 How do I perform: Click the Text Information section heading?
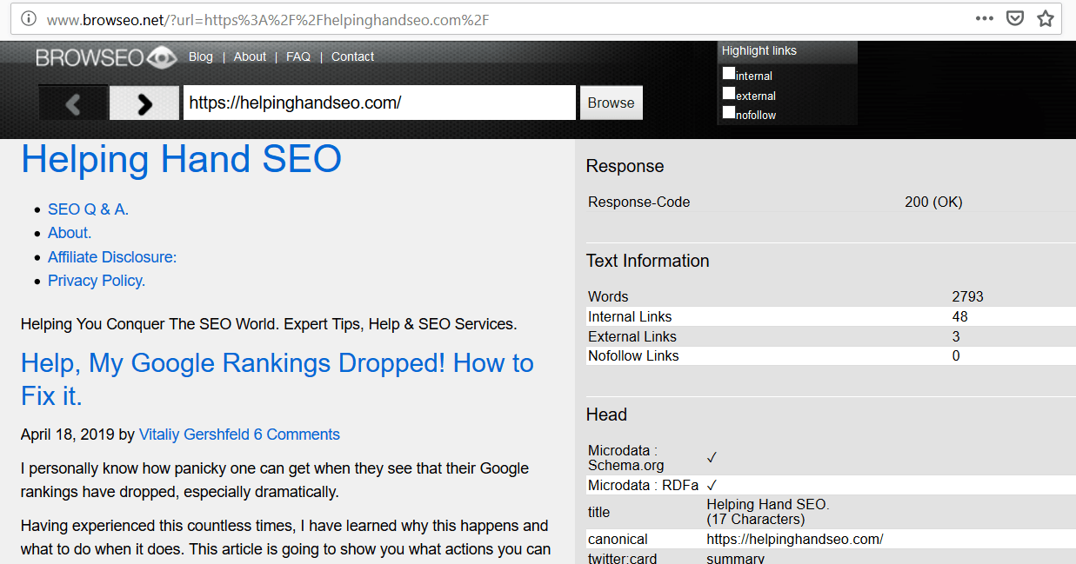click(x=647, y=261)
